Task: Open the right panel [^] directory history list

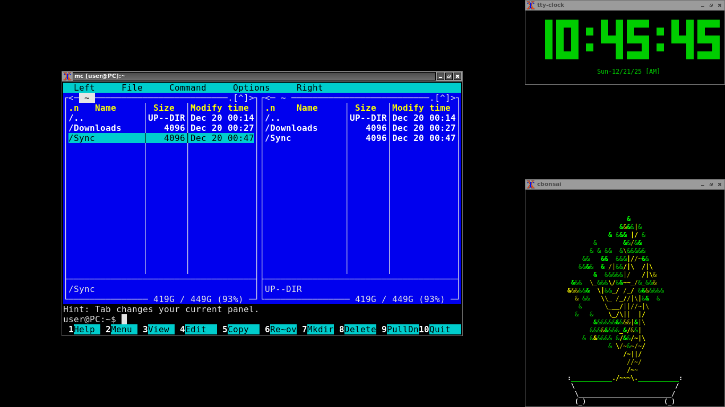Action: (443, 98)
